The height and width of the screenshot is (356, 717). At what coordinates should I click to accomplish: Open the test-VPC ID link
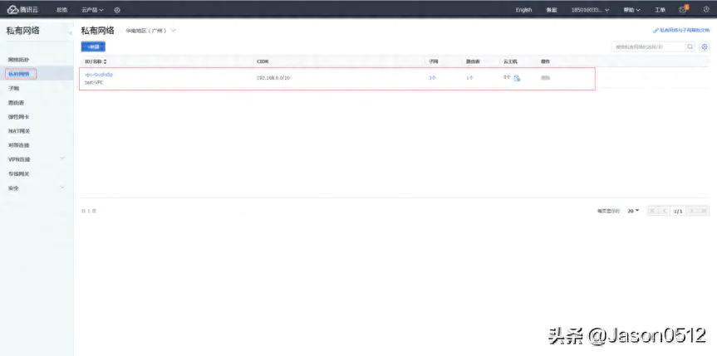pos(99,75)
